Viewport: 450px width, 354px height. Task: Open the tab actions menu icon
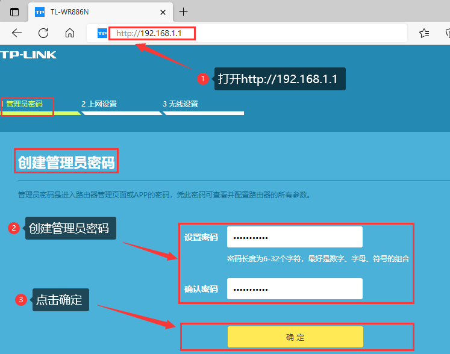click(14, 12)
